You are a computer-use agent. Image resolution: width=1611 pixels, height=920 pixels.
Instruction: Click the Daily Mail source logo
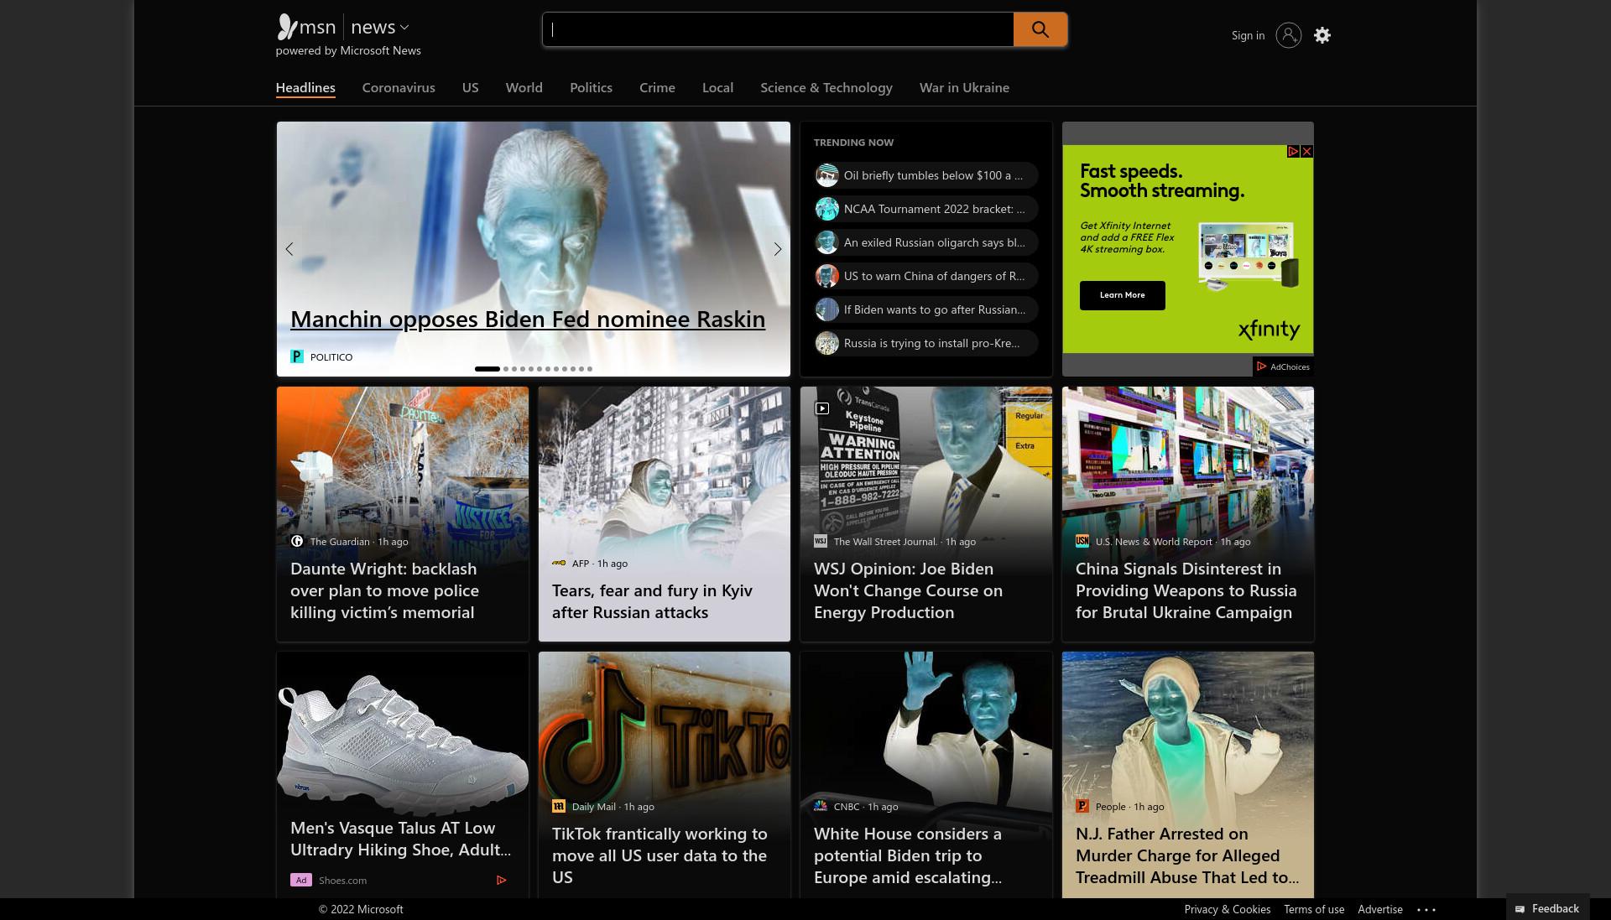point(559,806)
